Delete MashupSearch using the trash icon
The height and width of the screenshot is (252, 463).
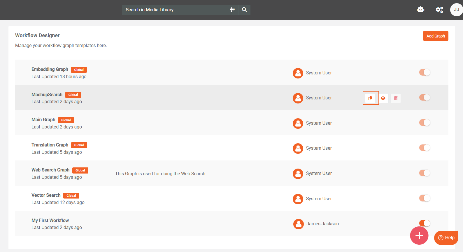[x=396, y=98]
